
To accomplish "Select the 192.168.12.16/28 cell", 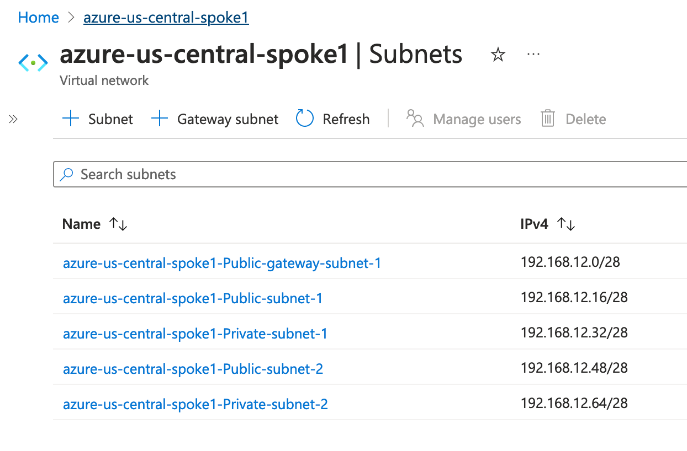I will (x=574, y=297).
